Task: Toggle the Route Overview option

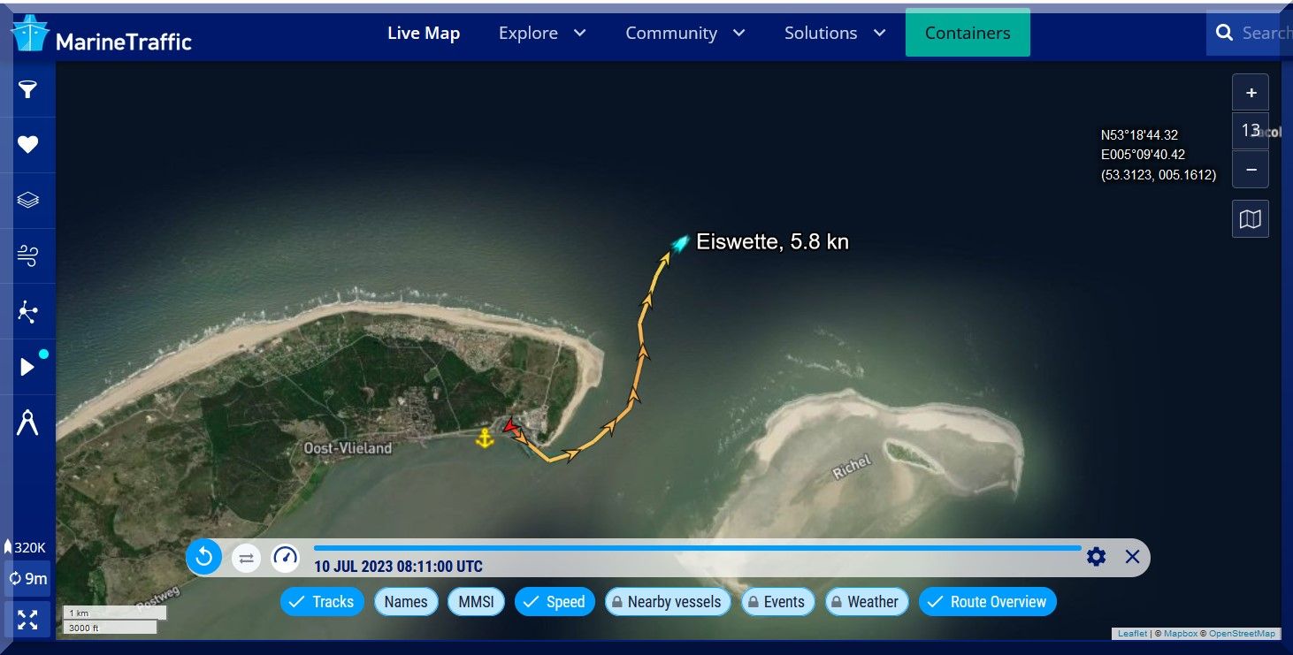Action: pos(988,602)
